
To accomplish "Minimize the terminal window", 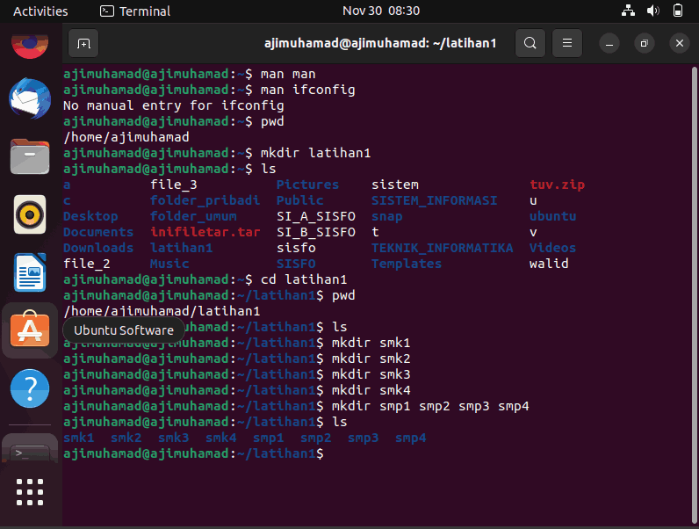I will (x=609, y=43).
